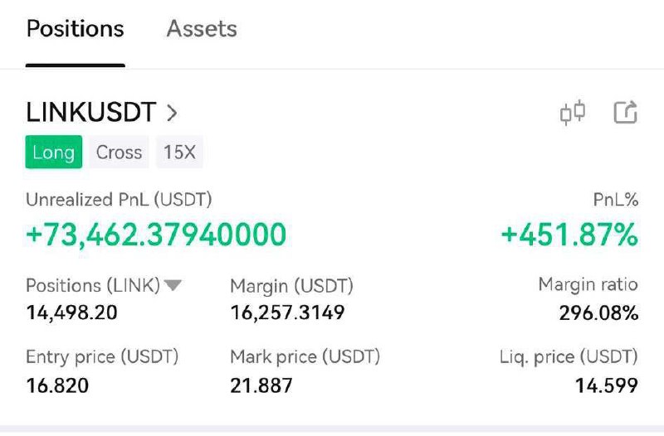Tap the share position icon
The width and height of the screenshot is (664, 436).
pyautogui.click(x=626, y=112)
